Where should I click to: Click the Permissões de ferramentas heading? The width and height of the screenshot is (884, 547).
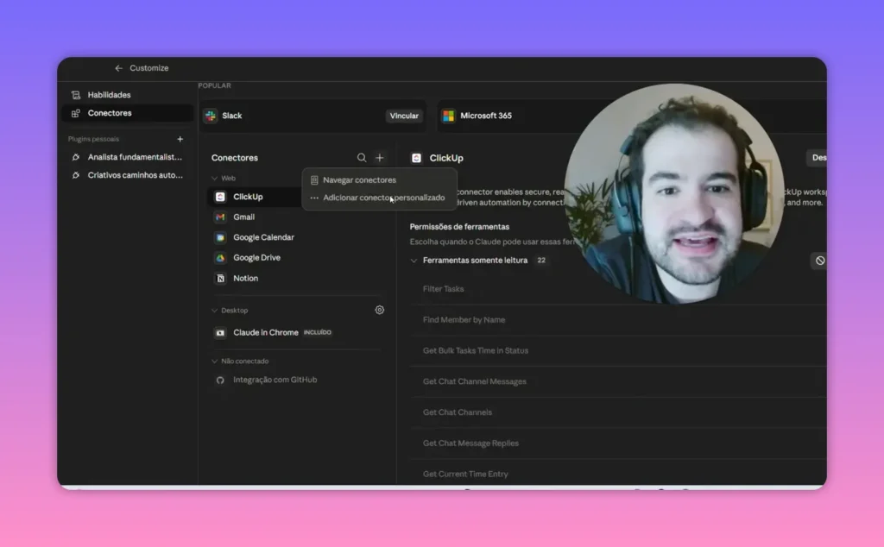click(x=459, y=226)
